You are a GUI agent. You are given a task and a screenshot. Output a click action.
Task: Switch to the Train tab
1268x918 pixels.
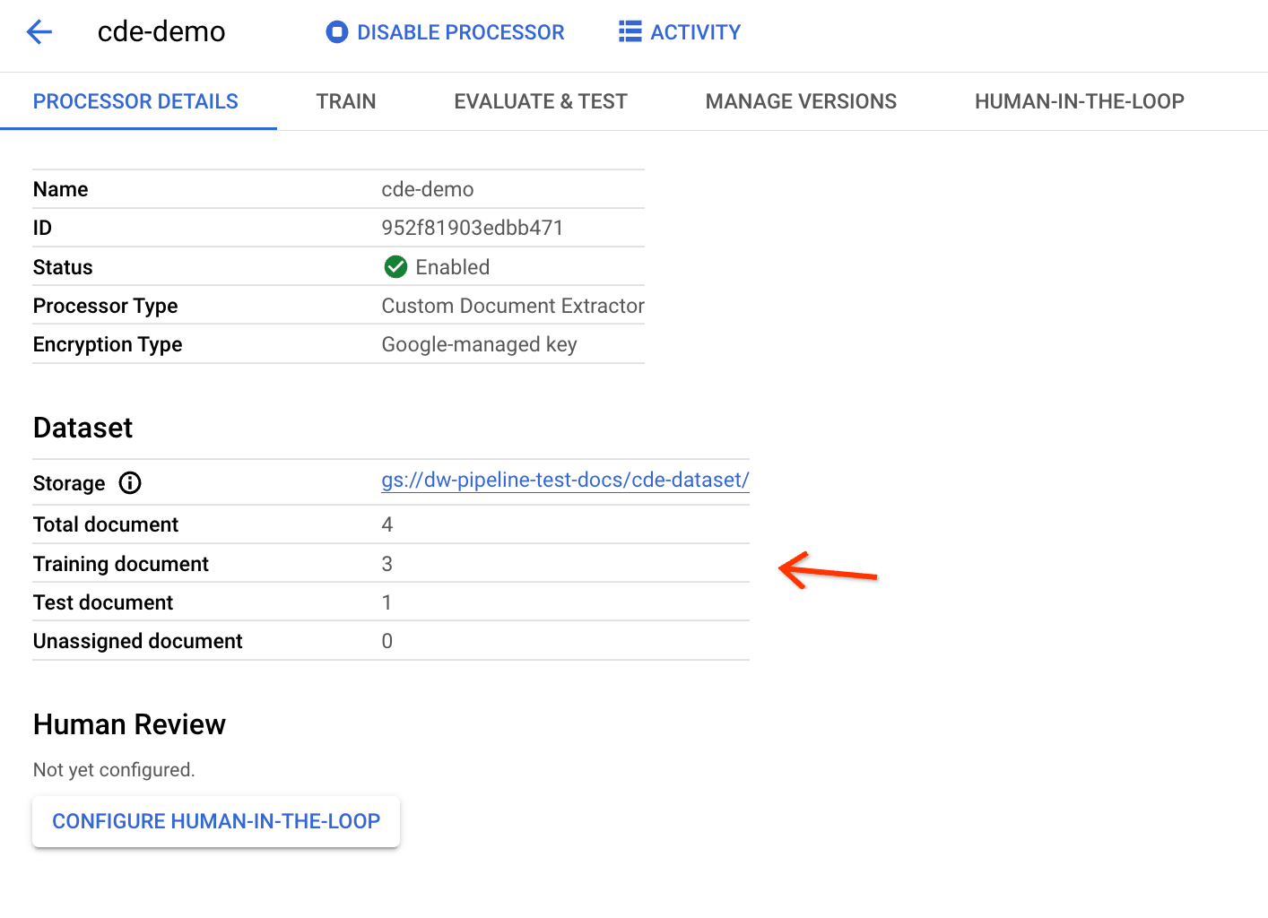345,101
